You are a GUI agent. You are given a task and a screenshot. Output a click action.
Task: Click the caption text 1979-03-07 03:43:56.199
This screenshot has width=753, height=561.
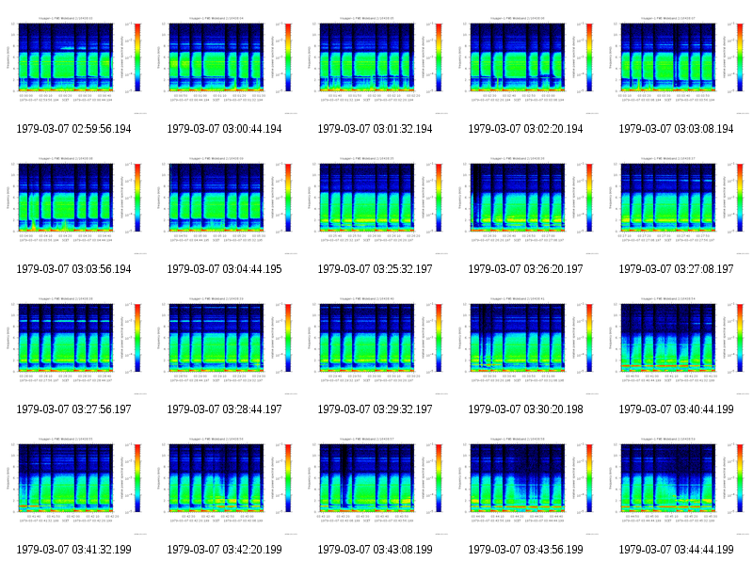tap(525, 550)
